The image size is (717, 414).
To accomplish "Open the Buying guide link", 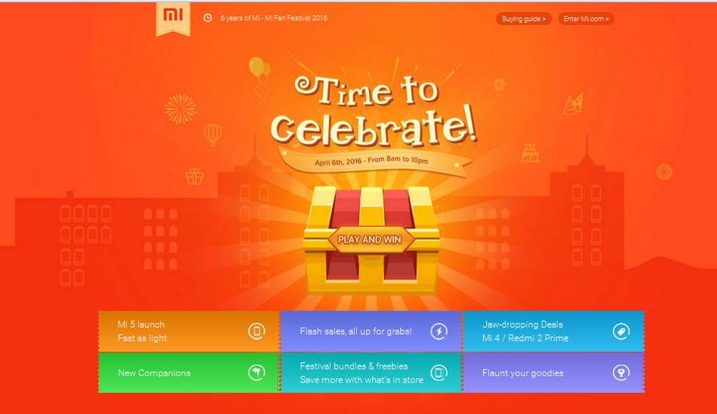I will pos(524,19).
